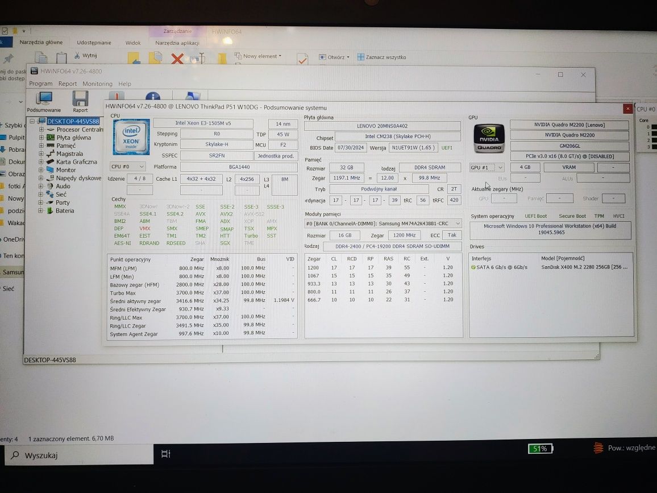Click the Płyta główna board icon in tree
This screenshot has height=493, width=657.
tap(50, 137)
